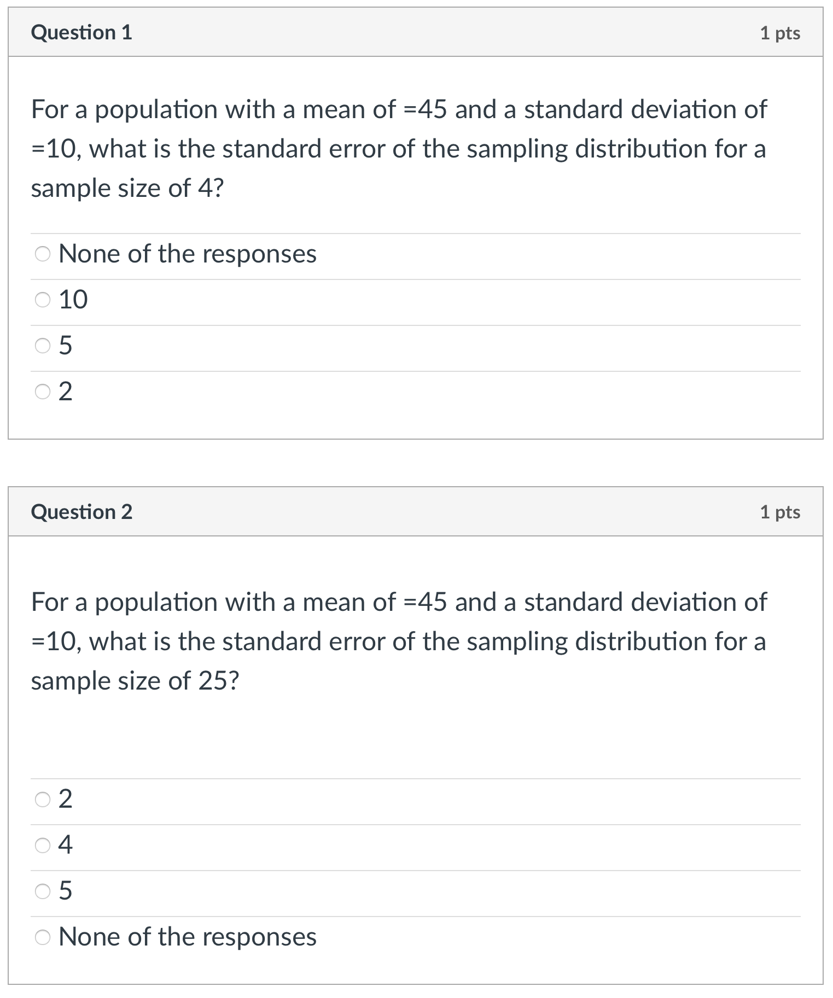Click the '4' answer label in Question 2
Screen dimensions: 833x998
(x=66, y=845)
